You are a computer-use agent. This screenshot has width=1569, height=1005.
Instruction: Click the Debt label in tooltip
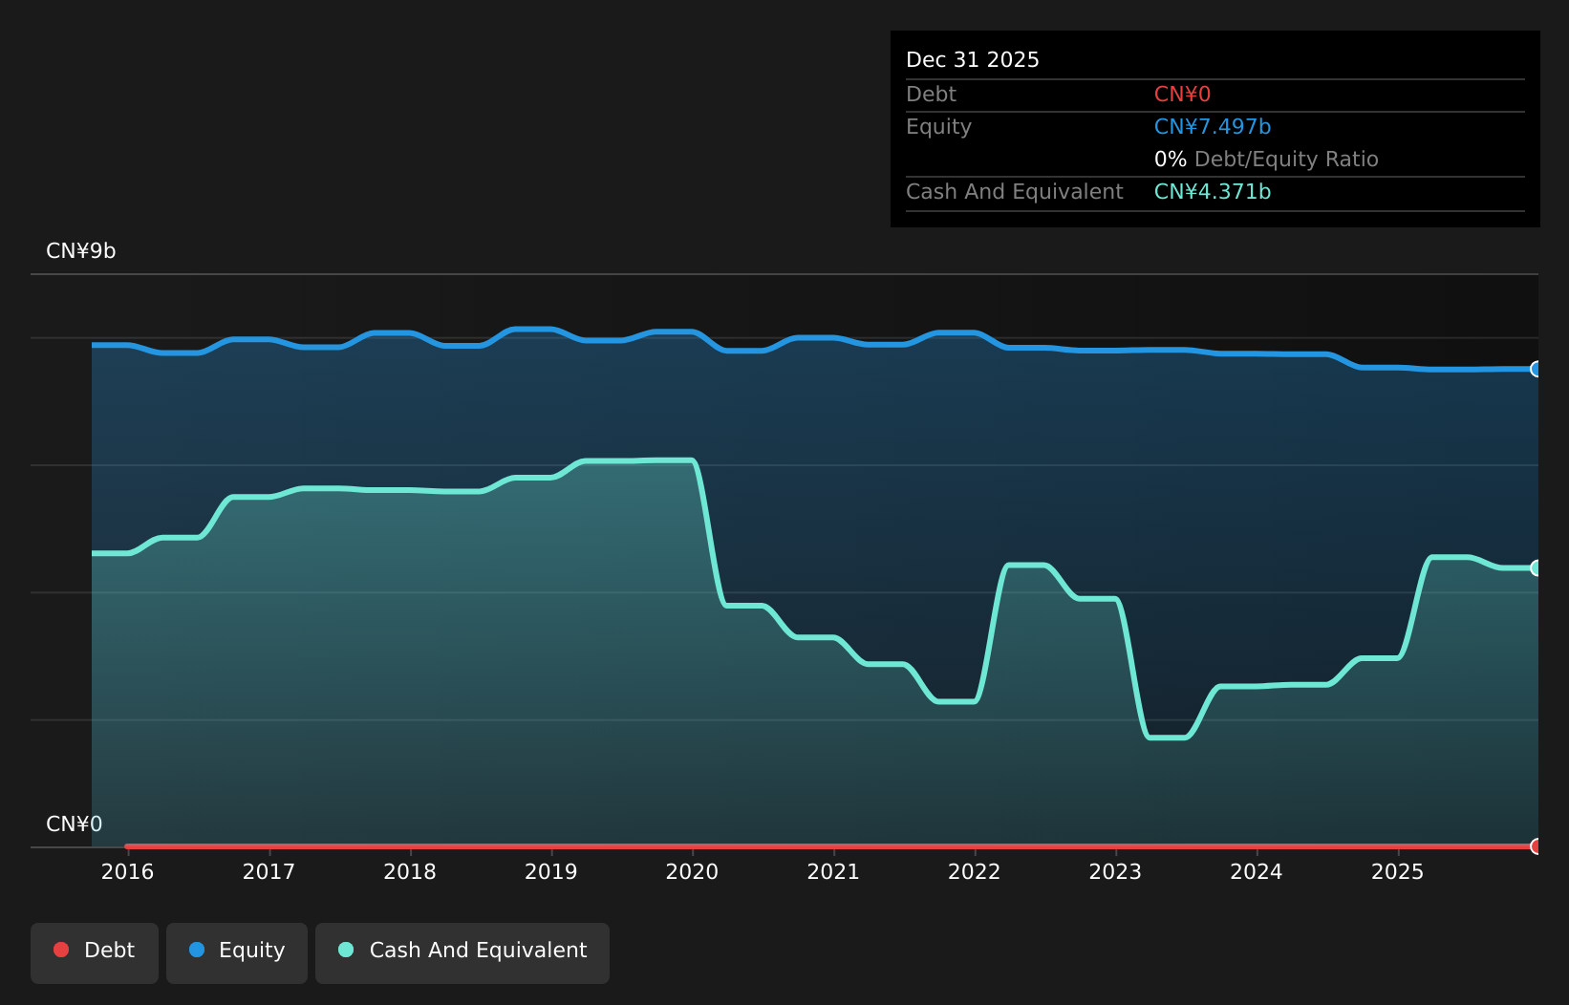931,95
